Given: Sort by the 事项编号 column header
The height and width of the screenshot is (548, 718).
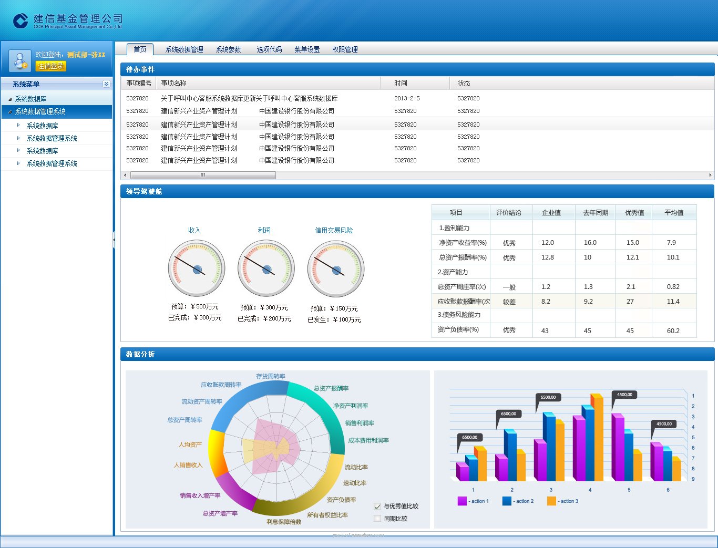Looking at the screenshot, I should [x=139, y=83].
